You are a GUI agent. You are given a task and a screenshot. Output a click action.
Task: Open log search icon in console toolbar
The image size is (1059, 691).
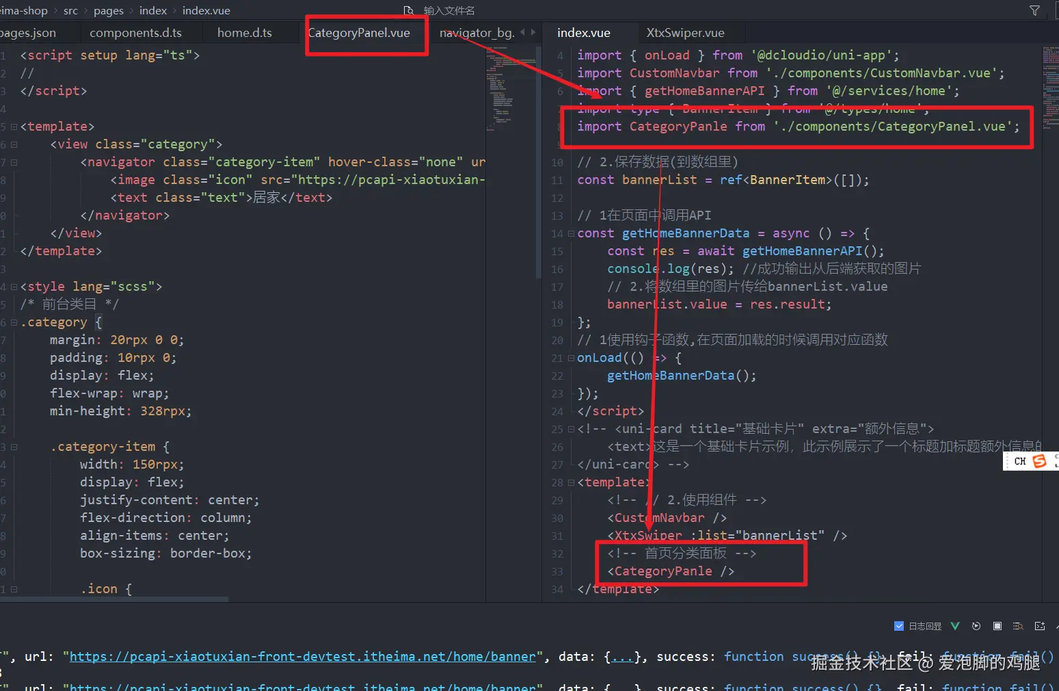pyautogui.click(x=1018, y=626)
